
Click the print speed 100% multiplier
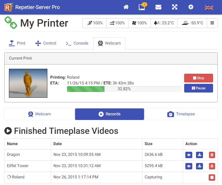94,23
